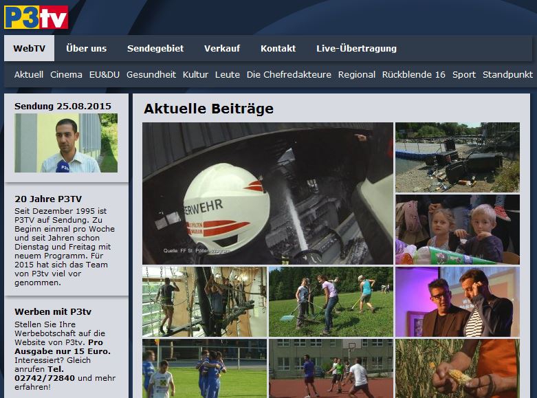Click the P3tv logo
Viewport: 537px width, 398px height.
coord(36,17)
